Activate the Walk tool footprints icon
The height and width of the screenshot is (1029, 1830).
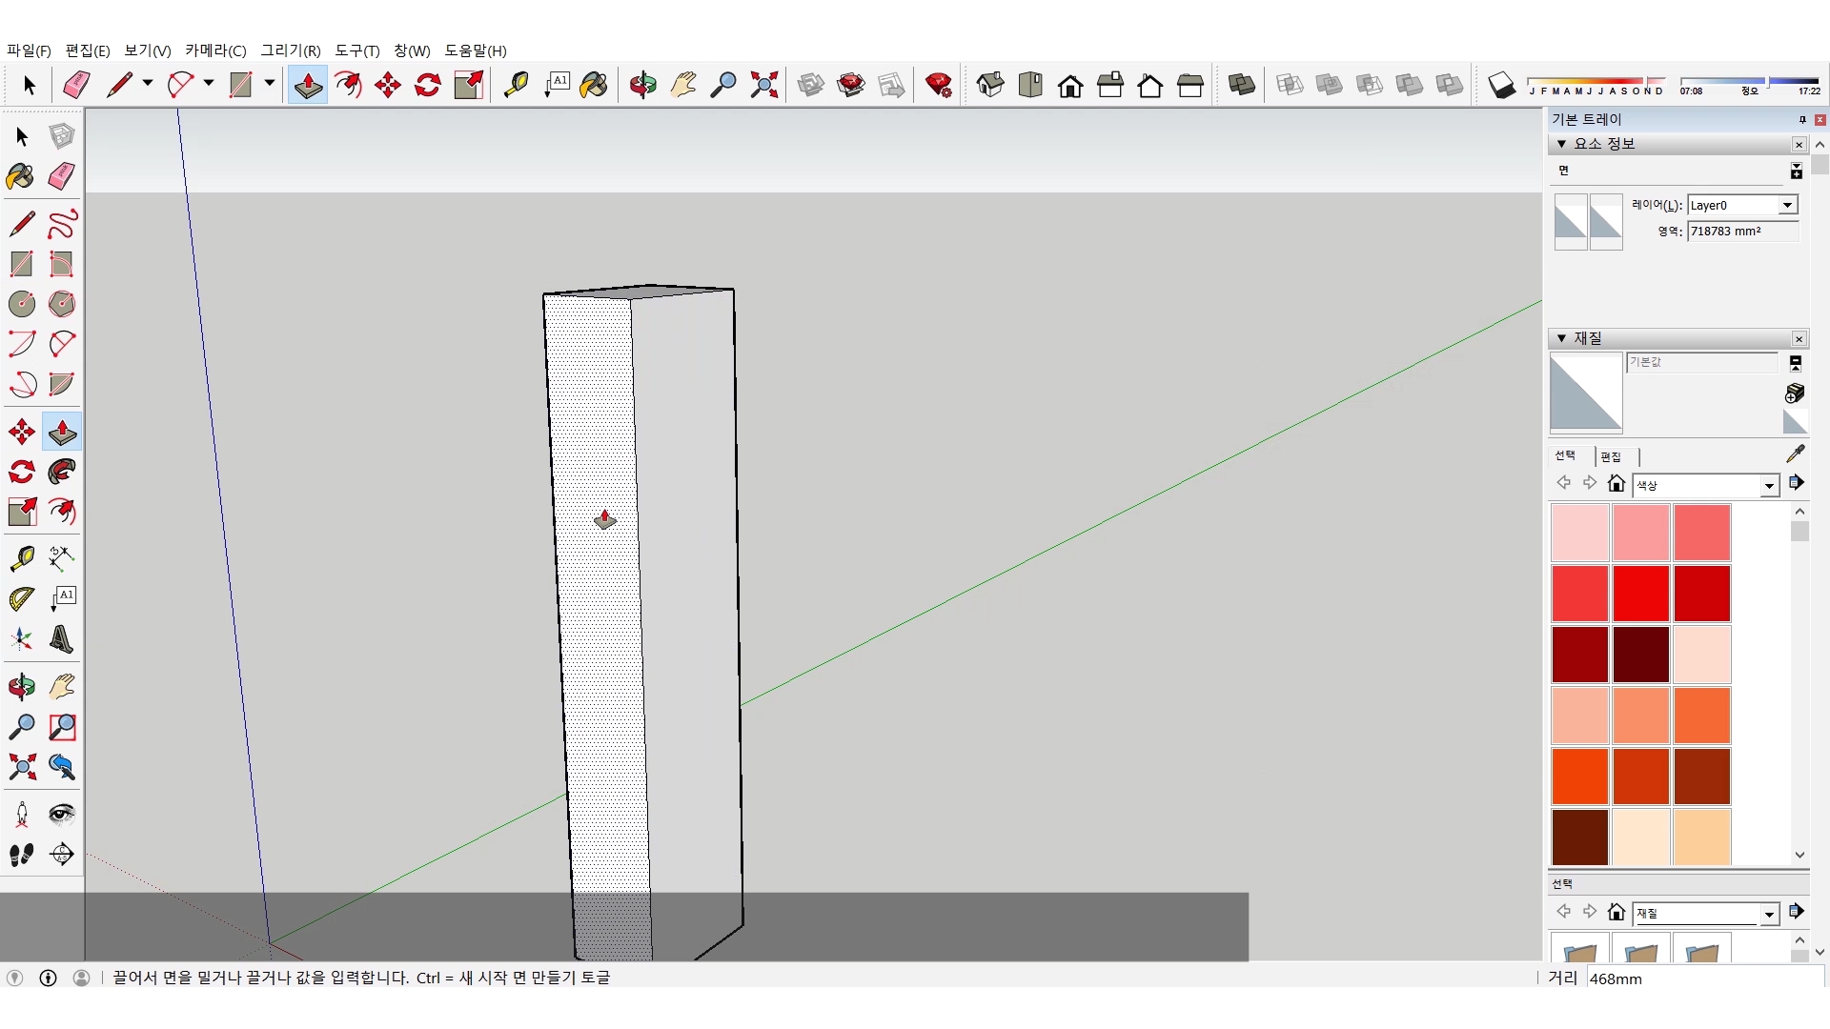(x=21, y=855)
